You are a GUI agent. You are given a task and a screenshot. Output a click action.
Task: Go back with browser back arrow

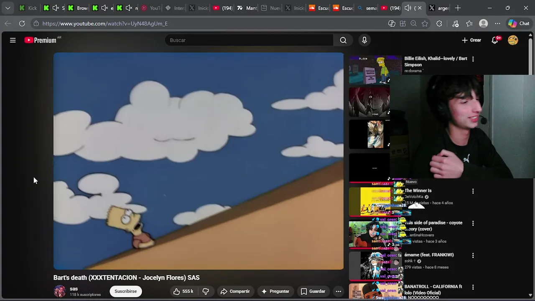(8, 23)
